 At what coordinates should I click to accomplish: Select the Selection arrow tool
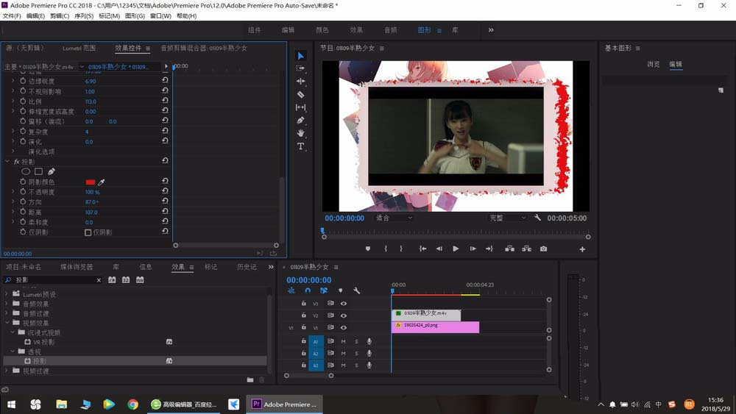300,56
